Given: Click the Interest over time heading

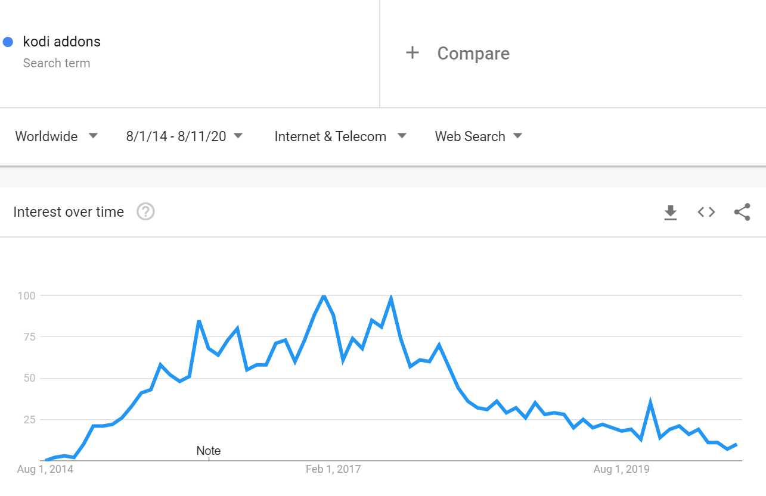Looking at the screenshot, I should pyautogui.click(x=69, y=212).
